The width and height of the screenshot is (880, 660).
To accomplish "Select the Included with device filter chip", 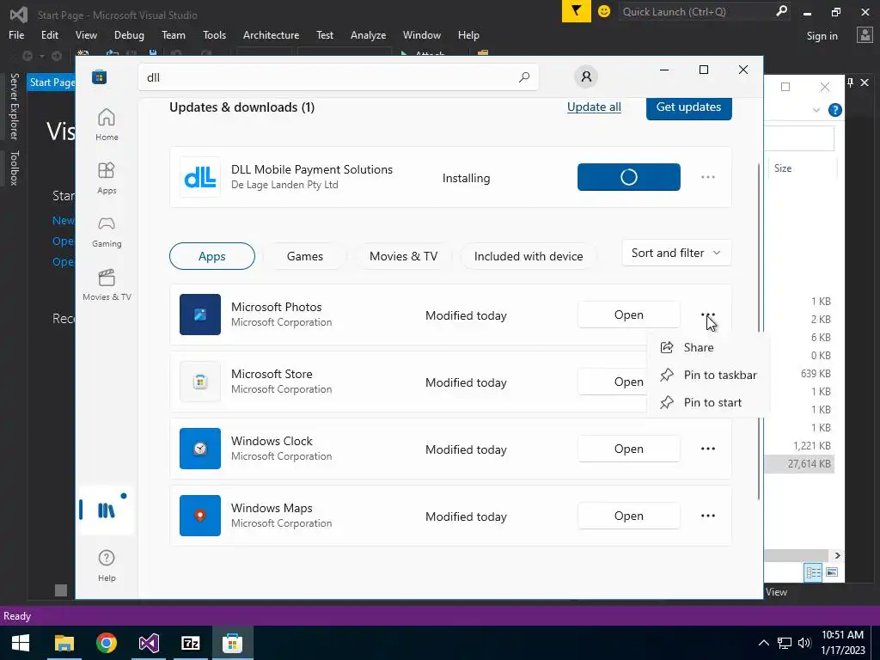I will pos(529,256).
